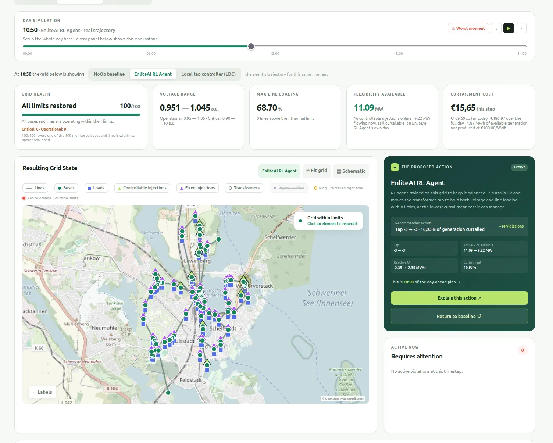553x443 pixels.
Task: Step to the next simulation timestep
Action: (x=521, y=28)
